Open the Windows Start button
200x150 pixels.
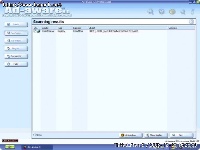point(10,147)
